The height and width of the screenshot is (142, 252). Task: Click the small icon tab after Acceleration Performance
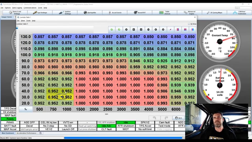point(40,133)
